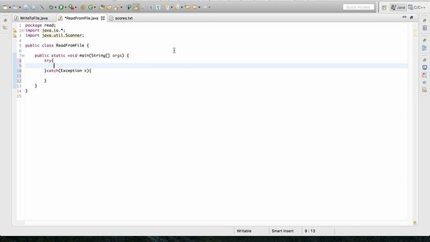Switch to the C/C++ perspective
Image resolution: width=430 pixels, height=242 pixels.
point(417,7)
